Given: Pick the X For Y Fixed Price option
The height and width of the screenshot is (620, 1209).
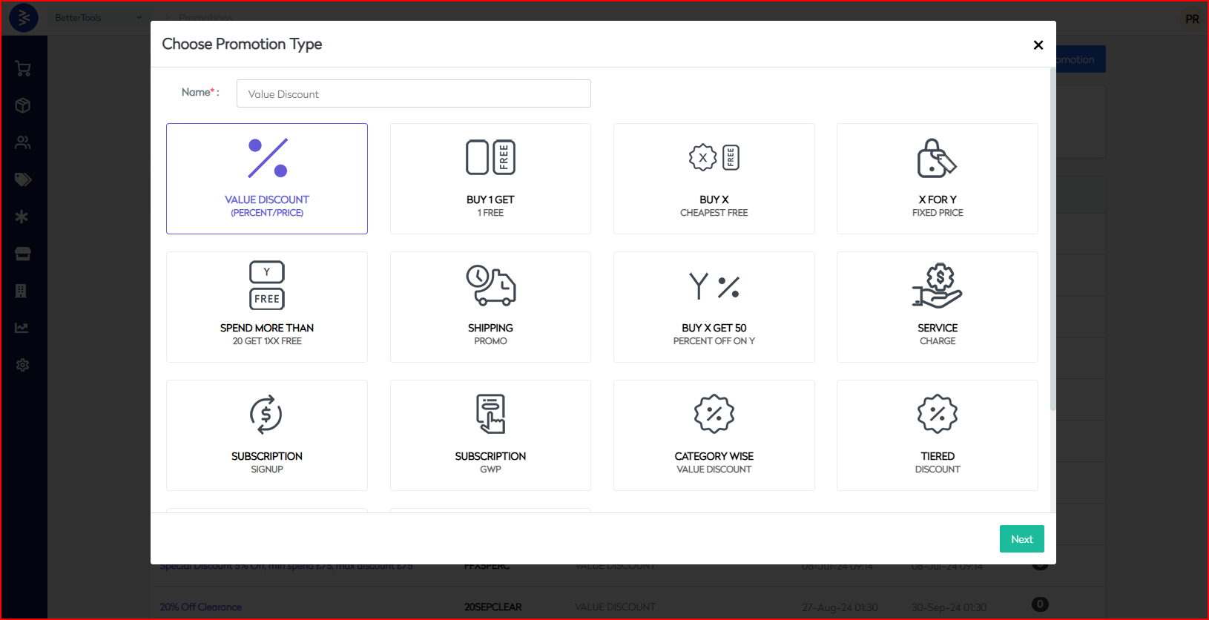Looking at the screenshot, I should 937,179.
